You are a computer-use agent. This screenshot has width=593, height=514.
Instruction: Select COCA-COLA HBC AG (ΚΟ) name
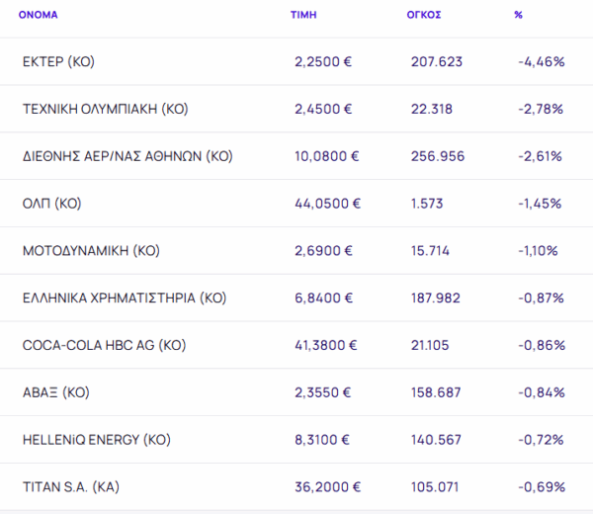105,345
